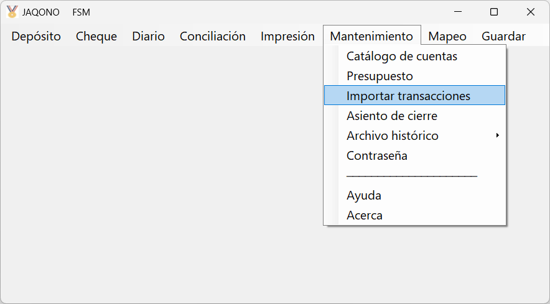The height and width of the screenshot is (304, 550).
Task: Expand the Archivo histórico submenu
Action: [393, 136]
